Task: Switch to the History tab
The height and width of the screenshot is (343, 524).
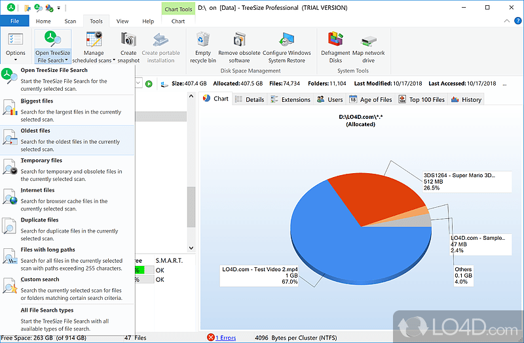Action: point(466,99)
